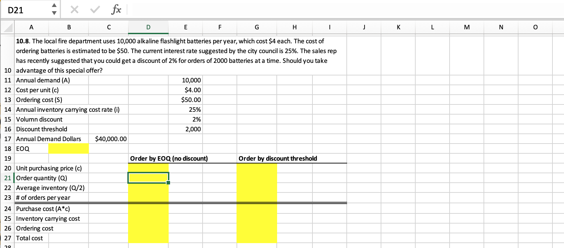Click 'Order by discount threshold' header
The height and width of the screenshot is (248, 564).
coord(278,159)
